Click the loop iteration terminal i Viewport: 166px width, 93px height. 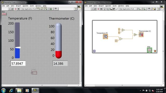pyautogui.click(x=94, y=51)
